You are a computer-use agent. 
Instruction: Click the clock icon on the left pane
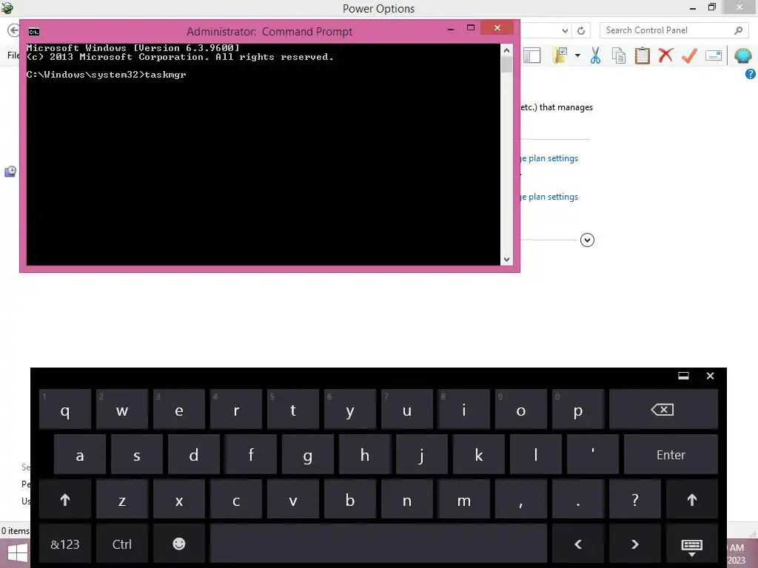(10, 172)
